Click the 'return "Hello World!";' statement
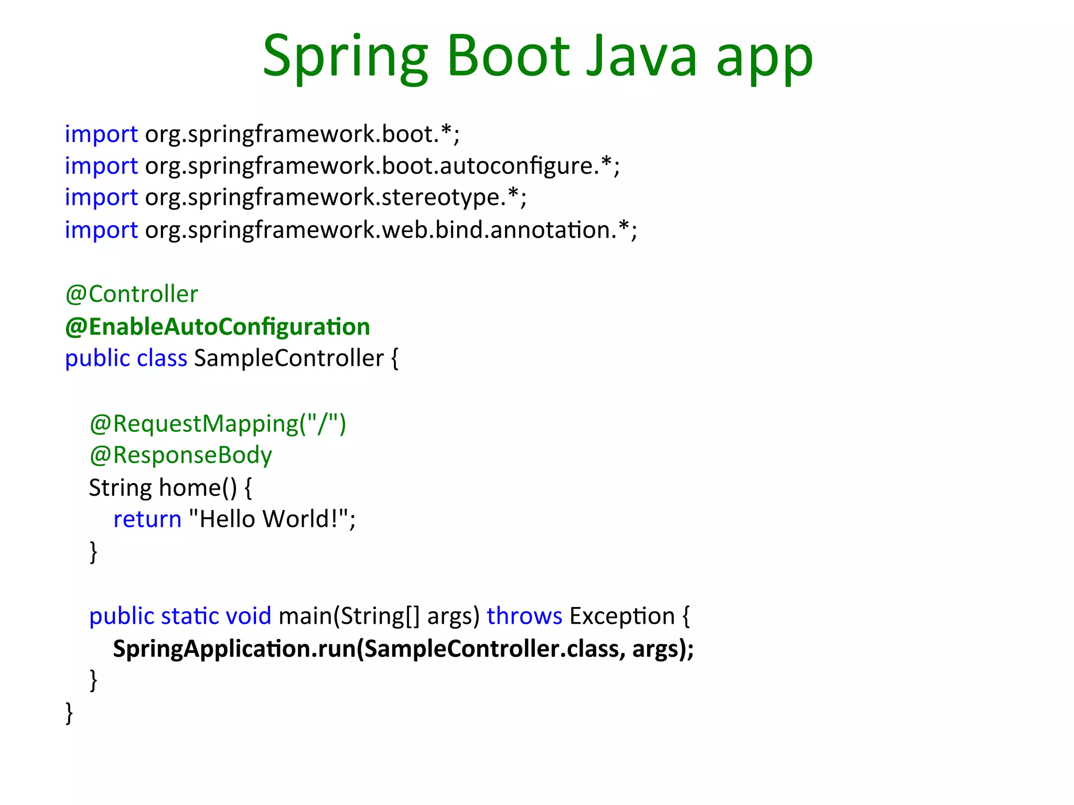The height and width of the screenshot is (805, 1074). (x=234, y=519)
